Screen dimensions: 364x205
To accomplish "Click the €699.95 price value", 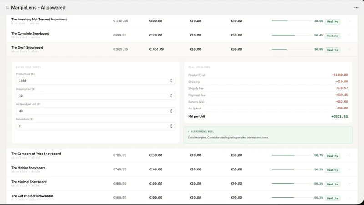I will pos(120,35).
